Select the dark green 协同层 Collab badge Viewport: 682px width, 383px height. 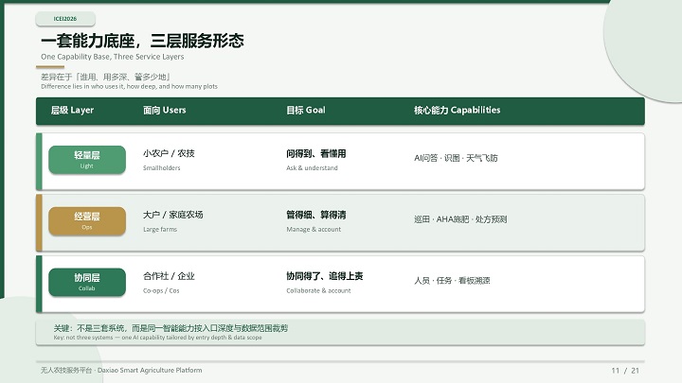[87, 282]
